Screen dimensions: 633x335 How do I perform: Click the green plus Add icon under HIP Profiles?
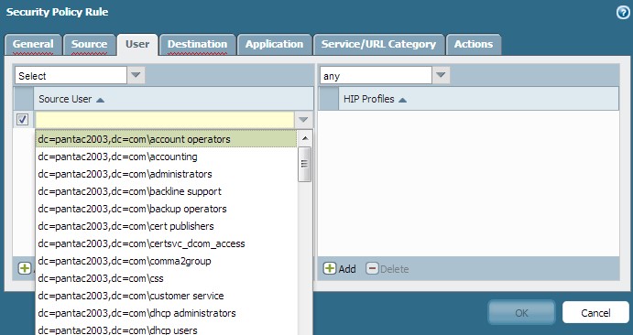[x=330, y=268]
